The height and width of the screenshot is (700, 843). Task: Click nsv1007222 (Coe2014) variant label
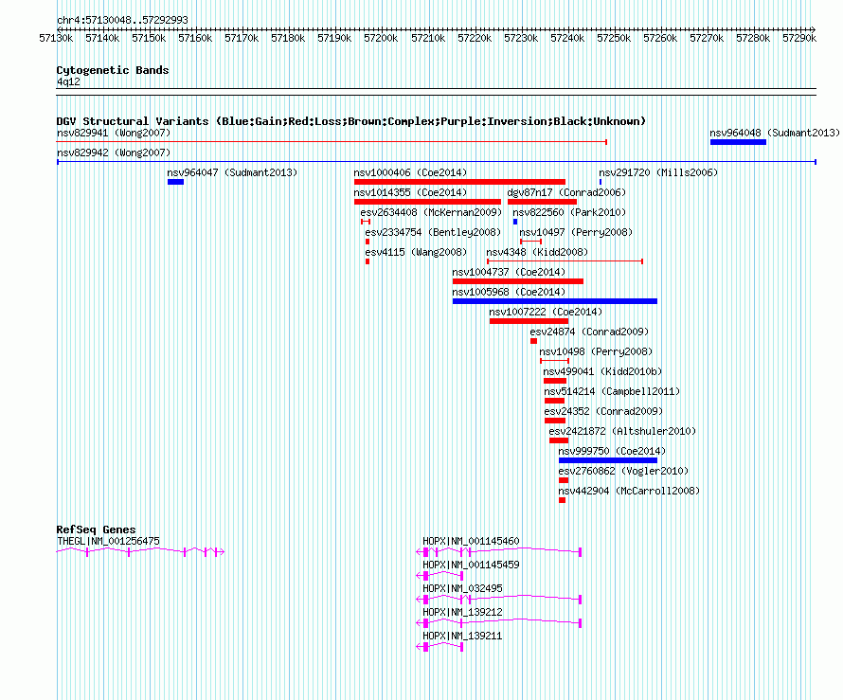pyautogui.click(x=546, y=312)
